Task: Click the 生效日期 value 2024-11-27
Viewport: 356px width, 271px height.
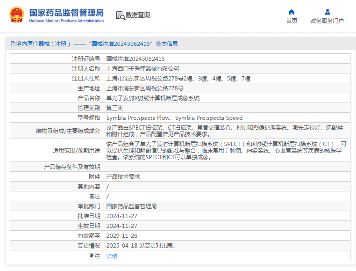Action: click(x=121, y=226)
